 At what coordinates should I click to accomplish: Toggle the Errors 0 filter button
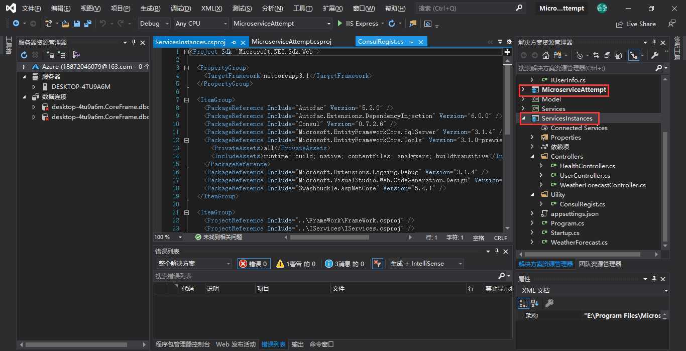(254, 264)
